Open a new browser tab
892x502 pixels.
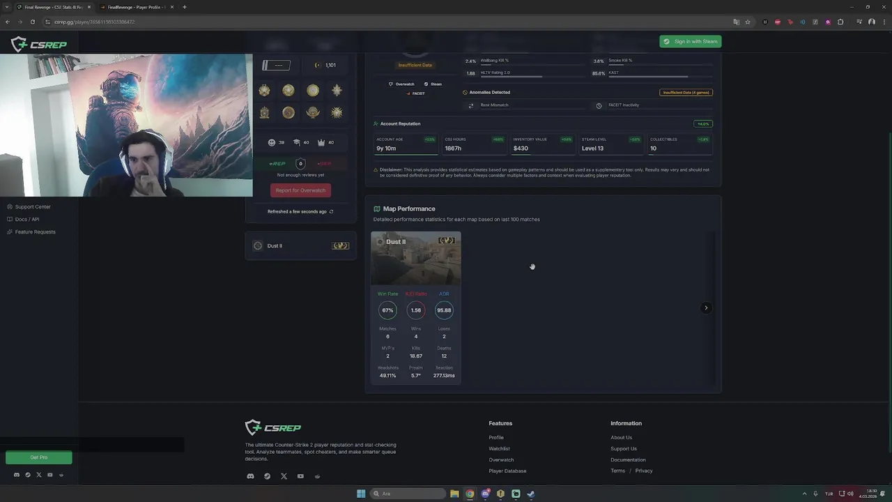pos(184,7)
